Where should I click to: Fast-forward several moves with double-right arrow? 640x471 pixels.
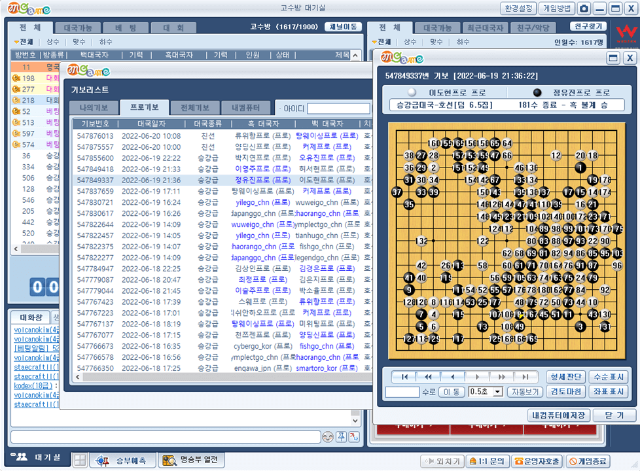[501, 377]
